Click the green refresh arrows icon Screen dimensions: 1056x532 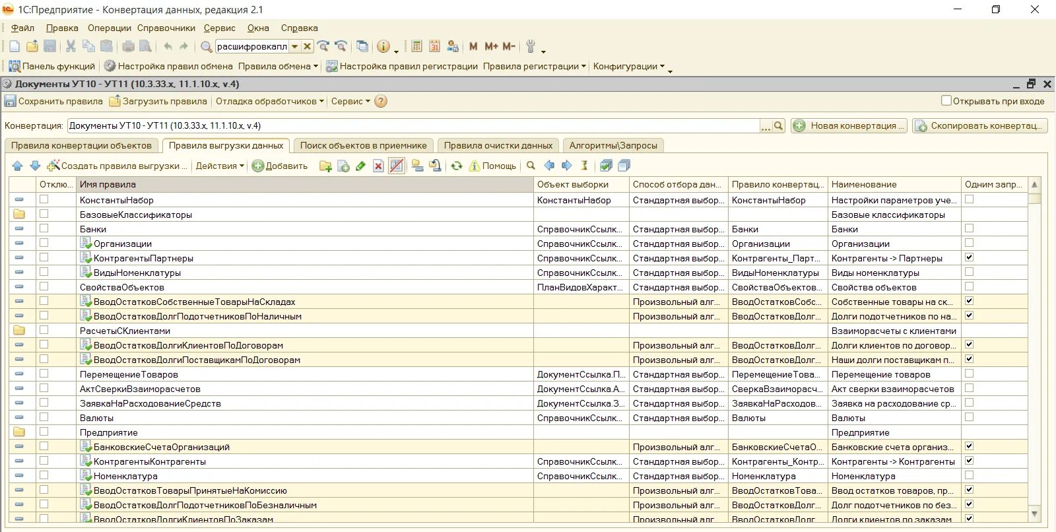coord(456,166)
